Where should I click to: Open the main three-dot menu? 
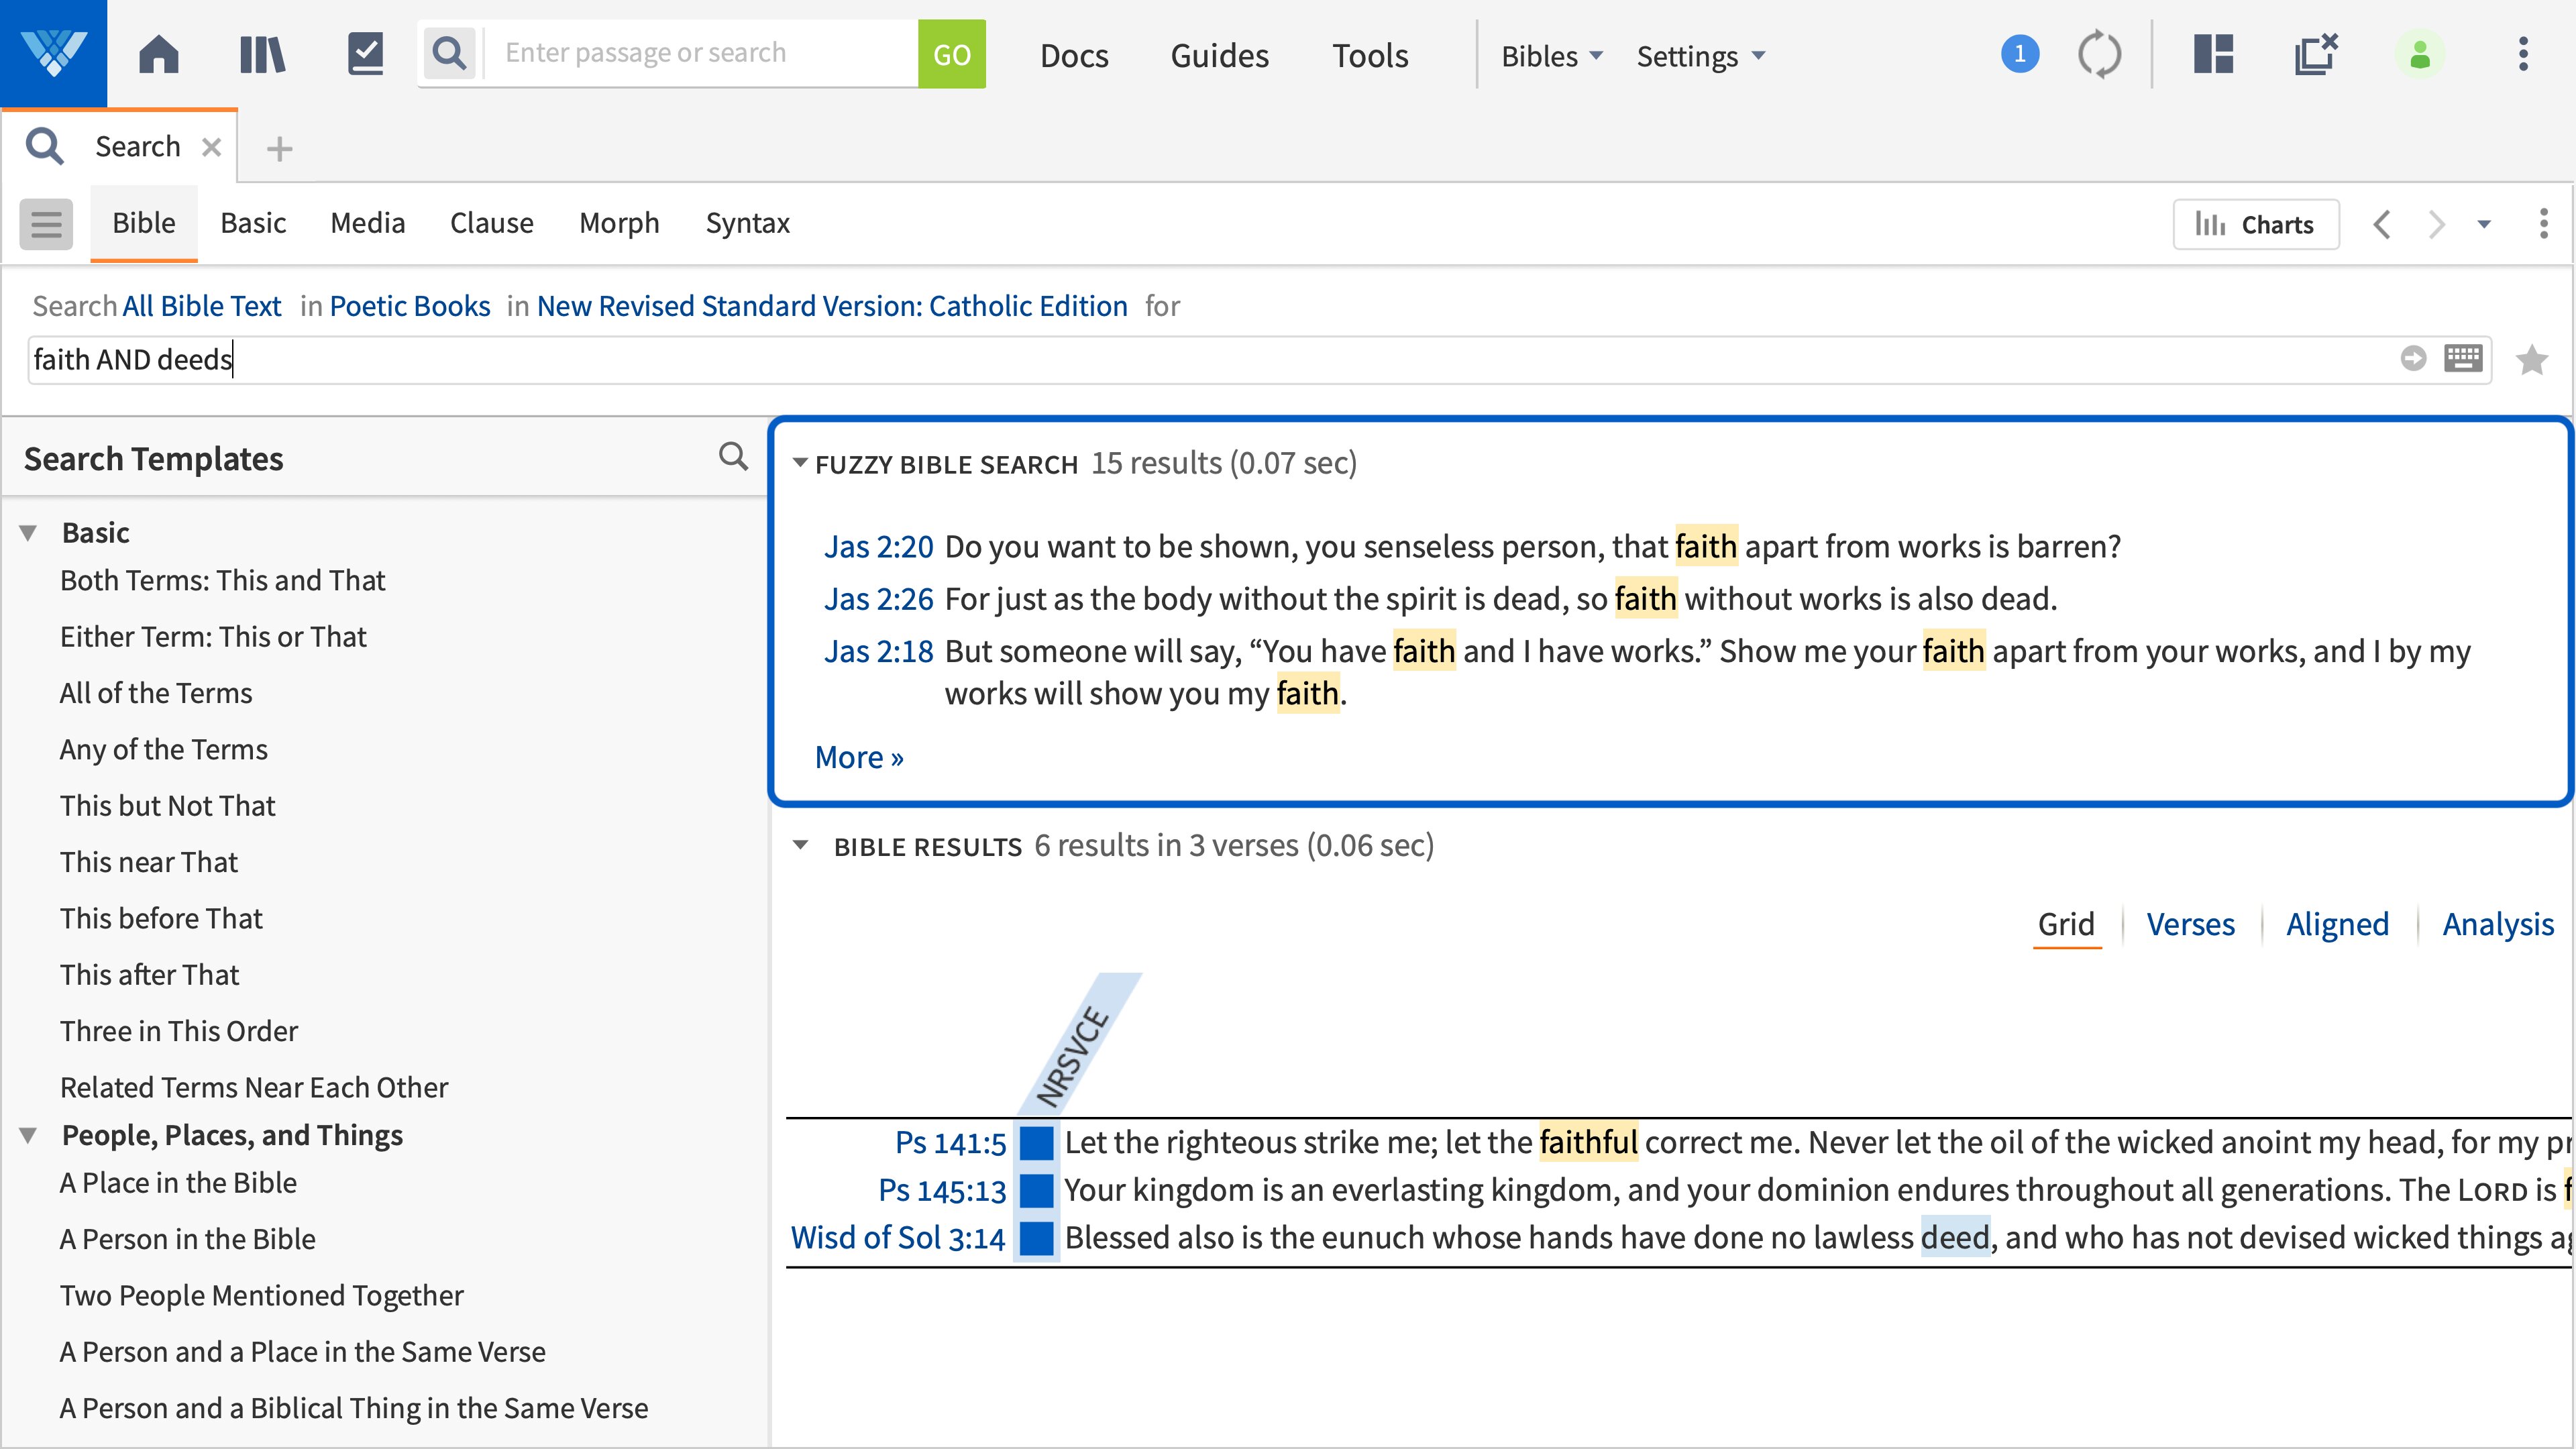click(x=2523, y=54)
